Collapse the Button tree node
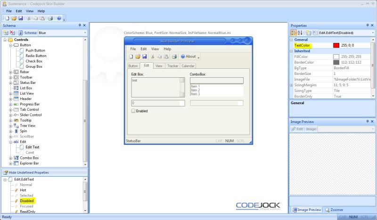 (10, 45)
